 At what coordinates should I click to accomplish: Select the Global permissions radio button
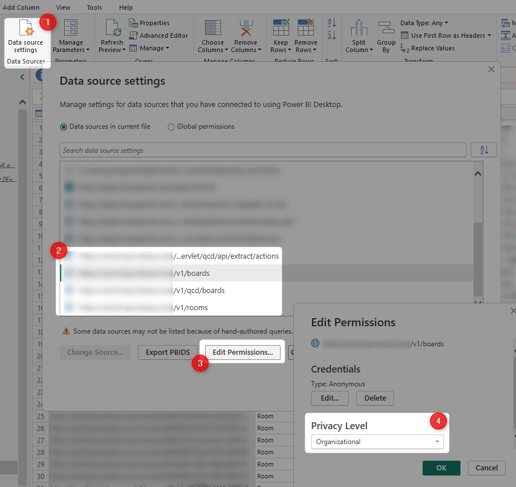click(x=171, y=127)
